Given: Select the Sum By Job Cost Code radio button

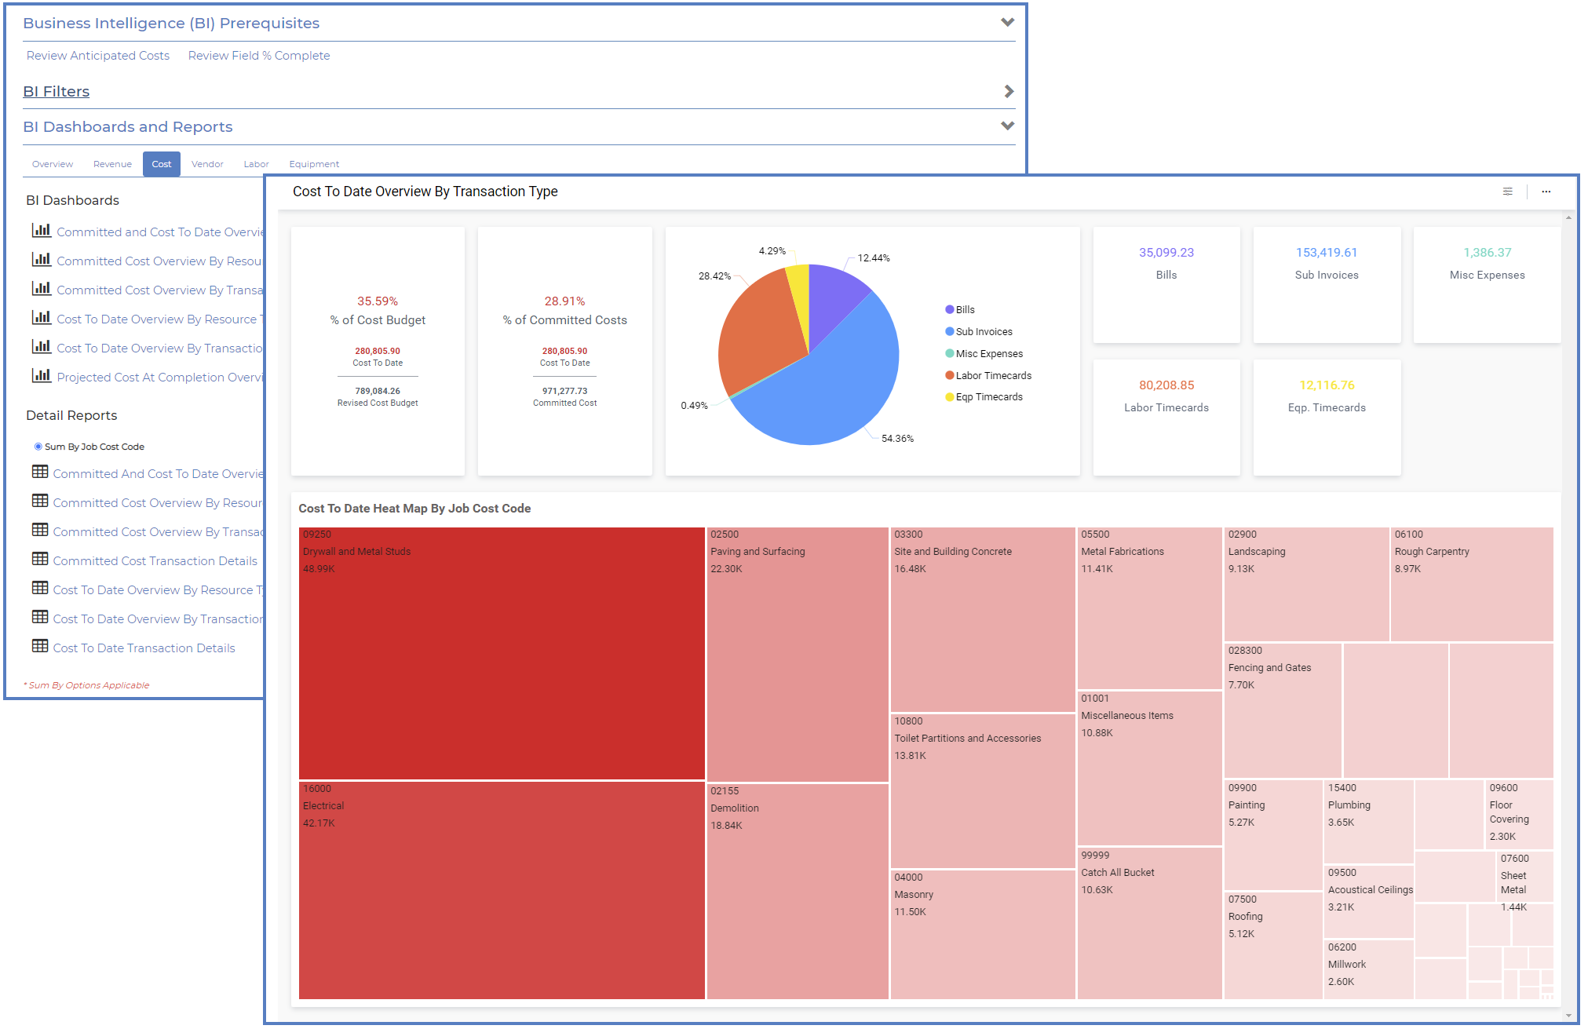Looking at the screenshot, I should pos(38,447).
